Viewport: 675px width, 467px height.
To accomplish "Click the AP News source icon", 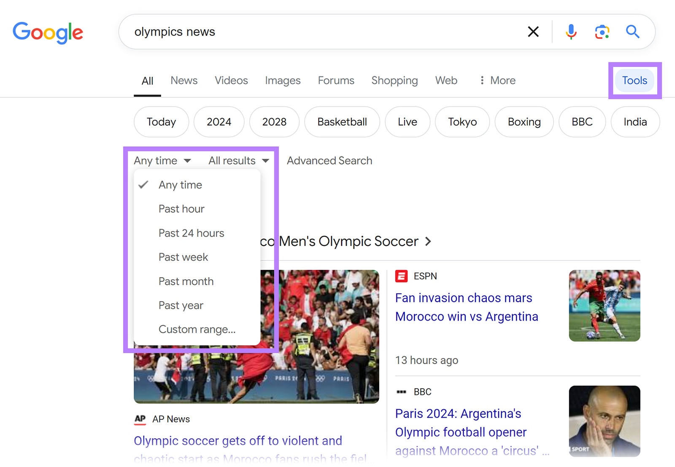I will pyautogui.click(x=140, y=418).
